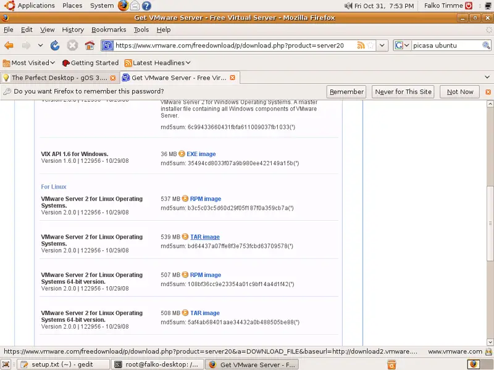The image size is (494, 370).
Task: Click the download icon next to 508 MB TAR image
Action: 185,313
